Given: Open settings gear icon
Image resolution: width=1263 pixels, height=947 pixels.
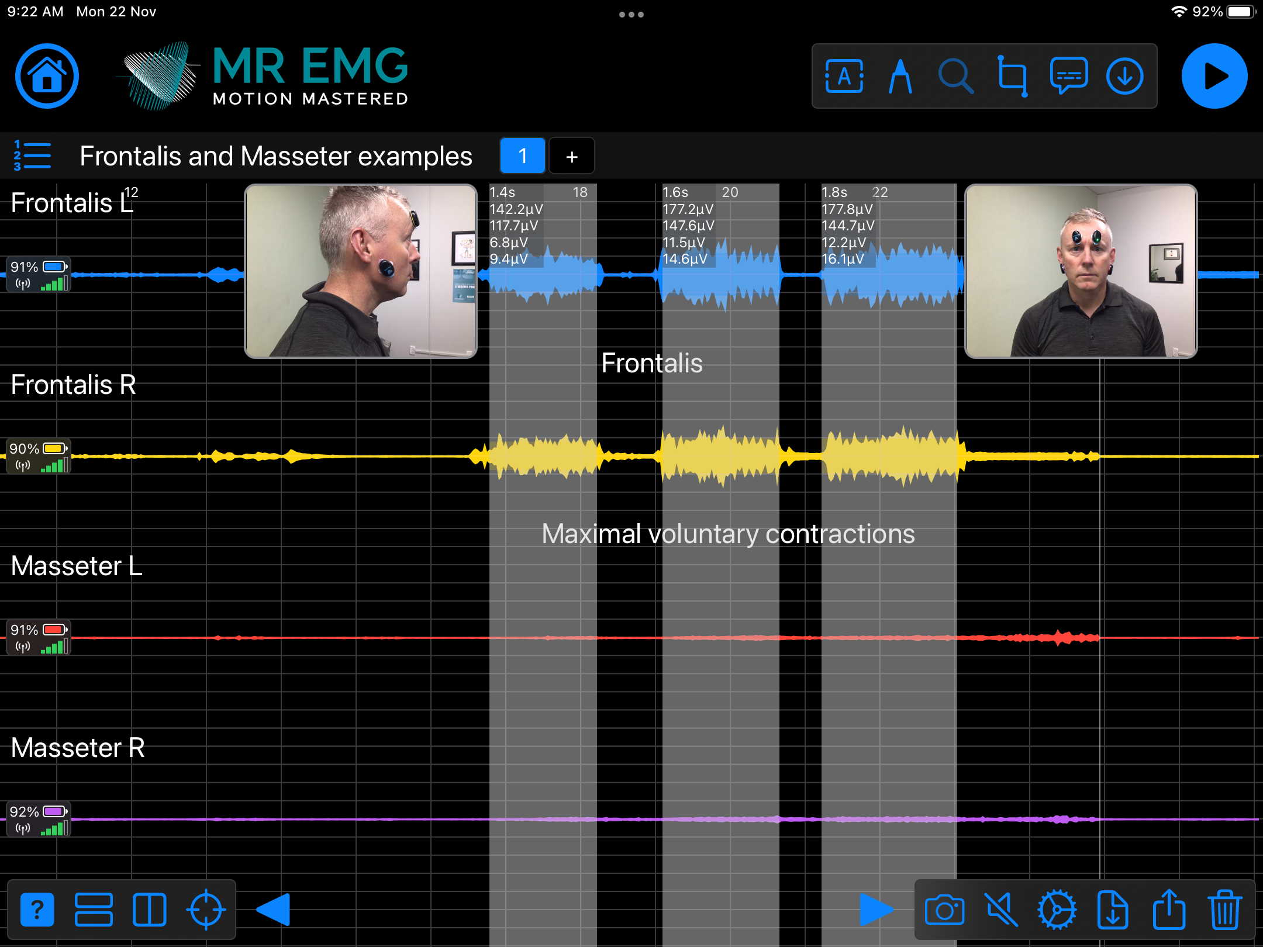Looking at the screenshot, I should coord(1057,910).
